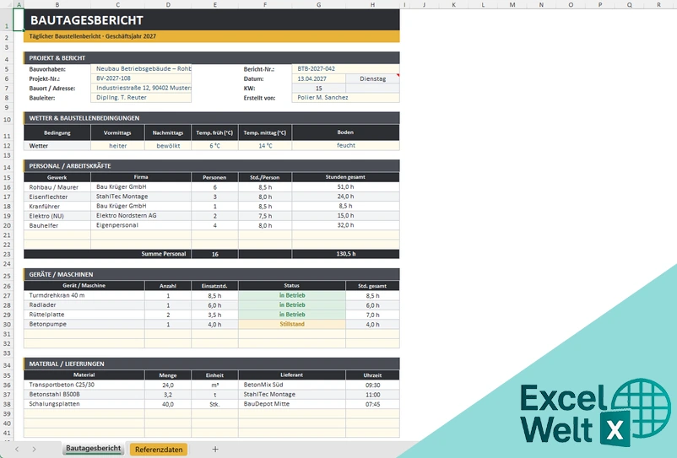Click the Eigenpersonal cell
Image resolution: width=677 pixels, height=458 pixels.
tap(141, 225)
